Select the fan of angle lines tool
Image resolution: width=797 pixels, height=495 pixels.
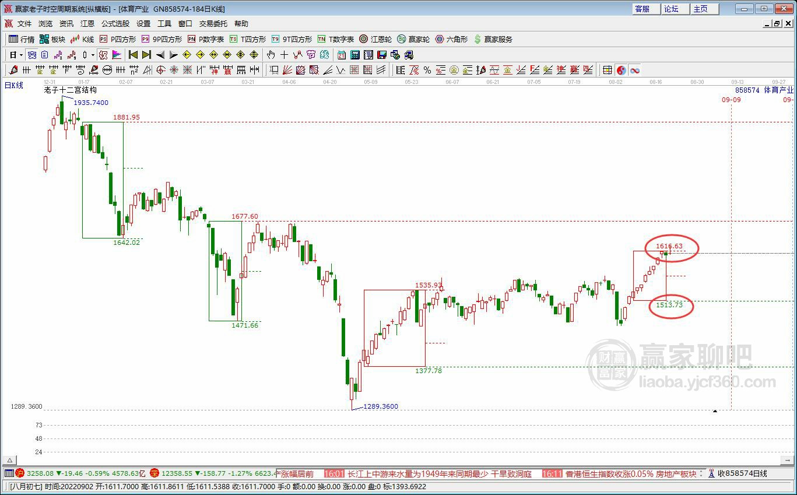coord(287,70)
